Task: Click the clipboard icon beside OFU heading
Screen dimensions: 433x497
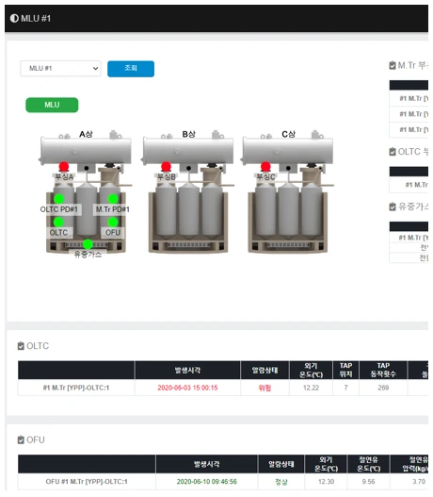Action: pyautogui.click(x=21, y=440)
